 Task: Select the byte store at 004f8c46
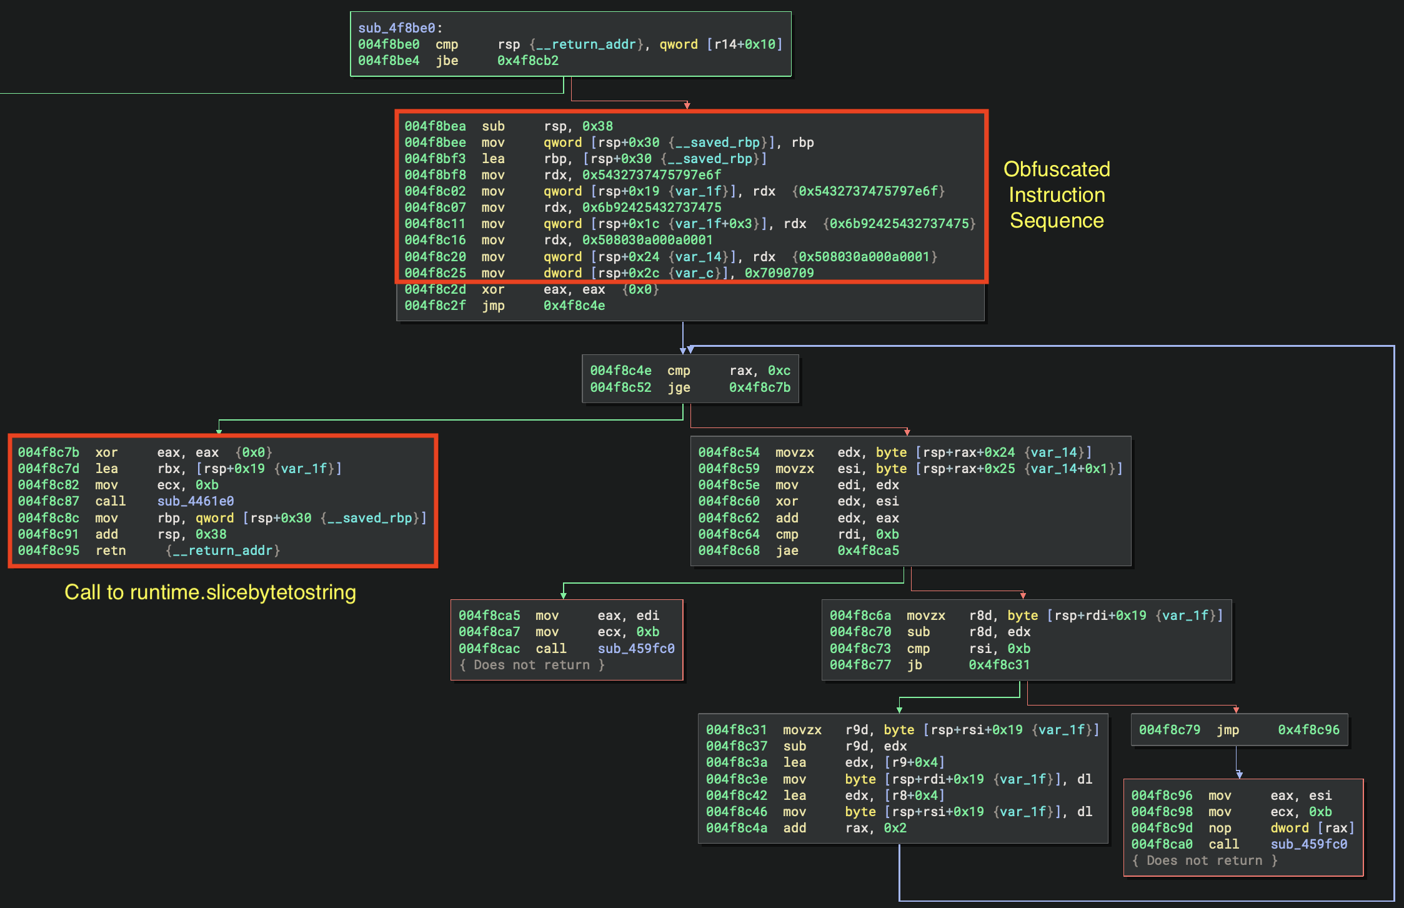click(899, 812)
